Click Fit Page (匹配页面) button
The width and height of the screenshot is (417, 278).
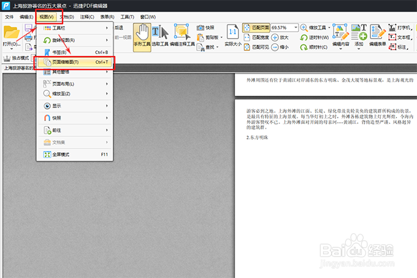click(256, 28)
